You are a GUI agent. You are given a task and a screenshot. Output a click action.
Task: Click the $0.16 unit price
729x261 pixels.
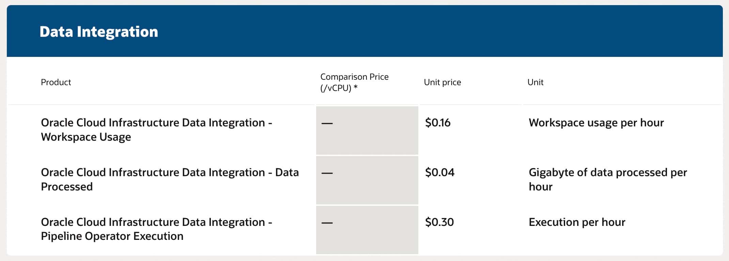(x=438, y=123)
